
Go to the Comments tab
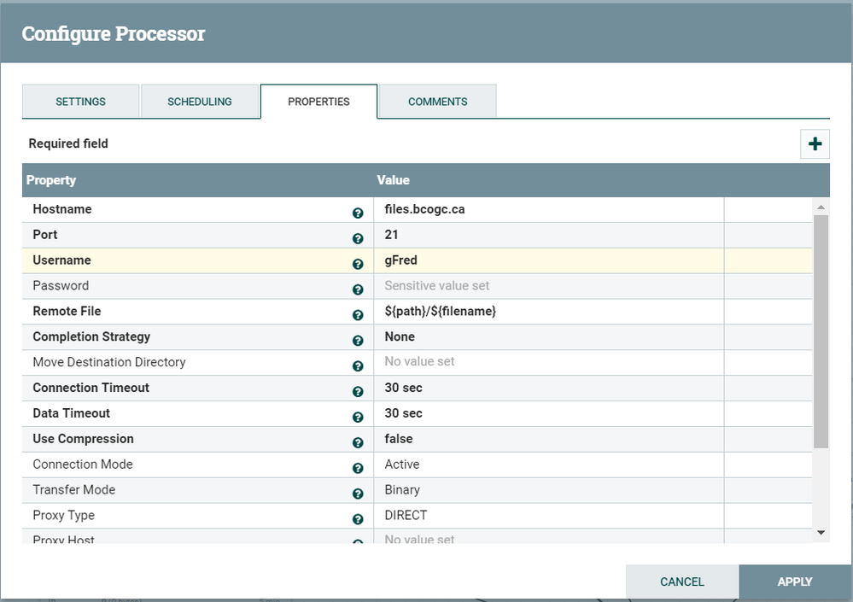point(437,102)
